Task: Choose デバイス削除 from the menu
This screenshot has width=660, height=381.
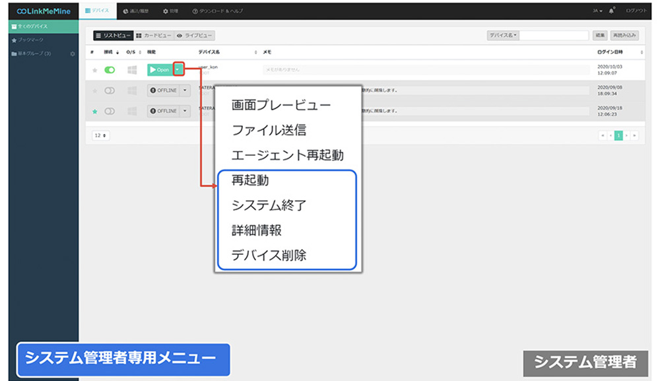Action: (x=269, y=255)
